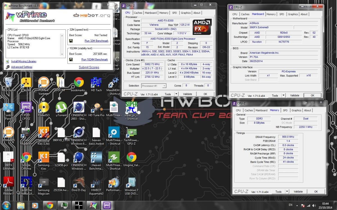The width and height of the screenshot is (337, 210).
Task: Select the HD Tune Pro desktop shortcut
Action: pyautogui.click(x=96, y=109)
